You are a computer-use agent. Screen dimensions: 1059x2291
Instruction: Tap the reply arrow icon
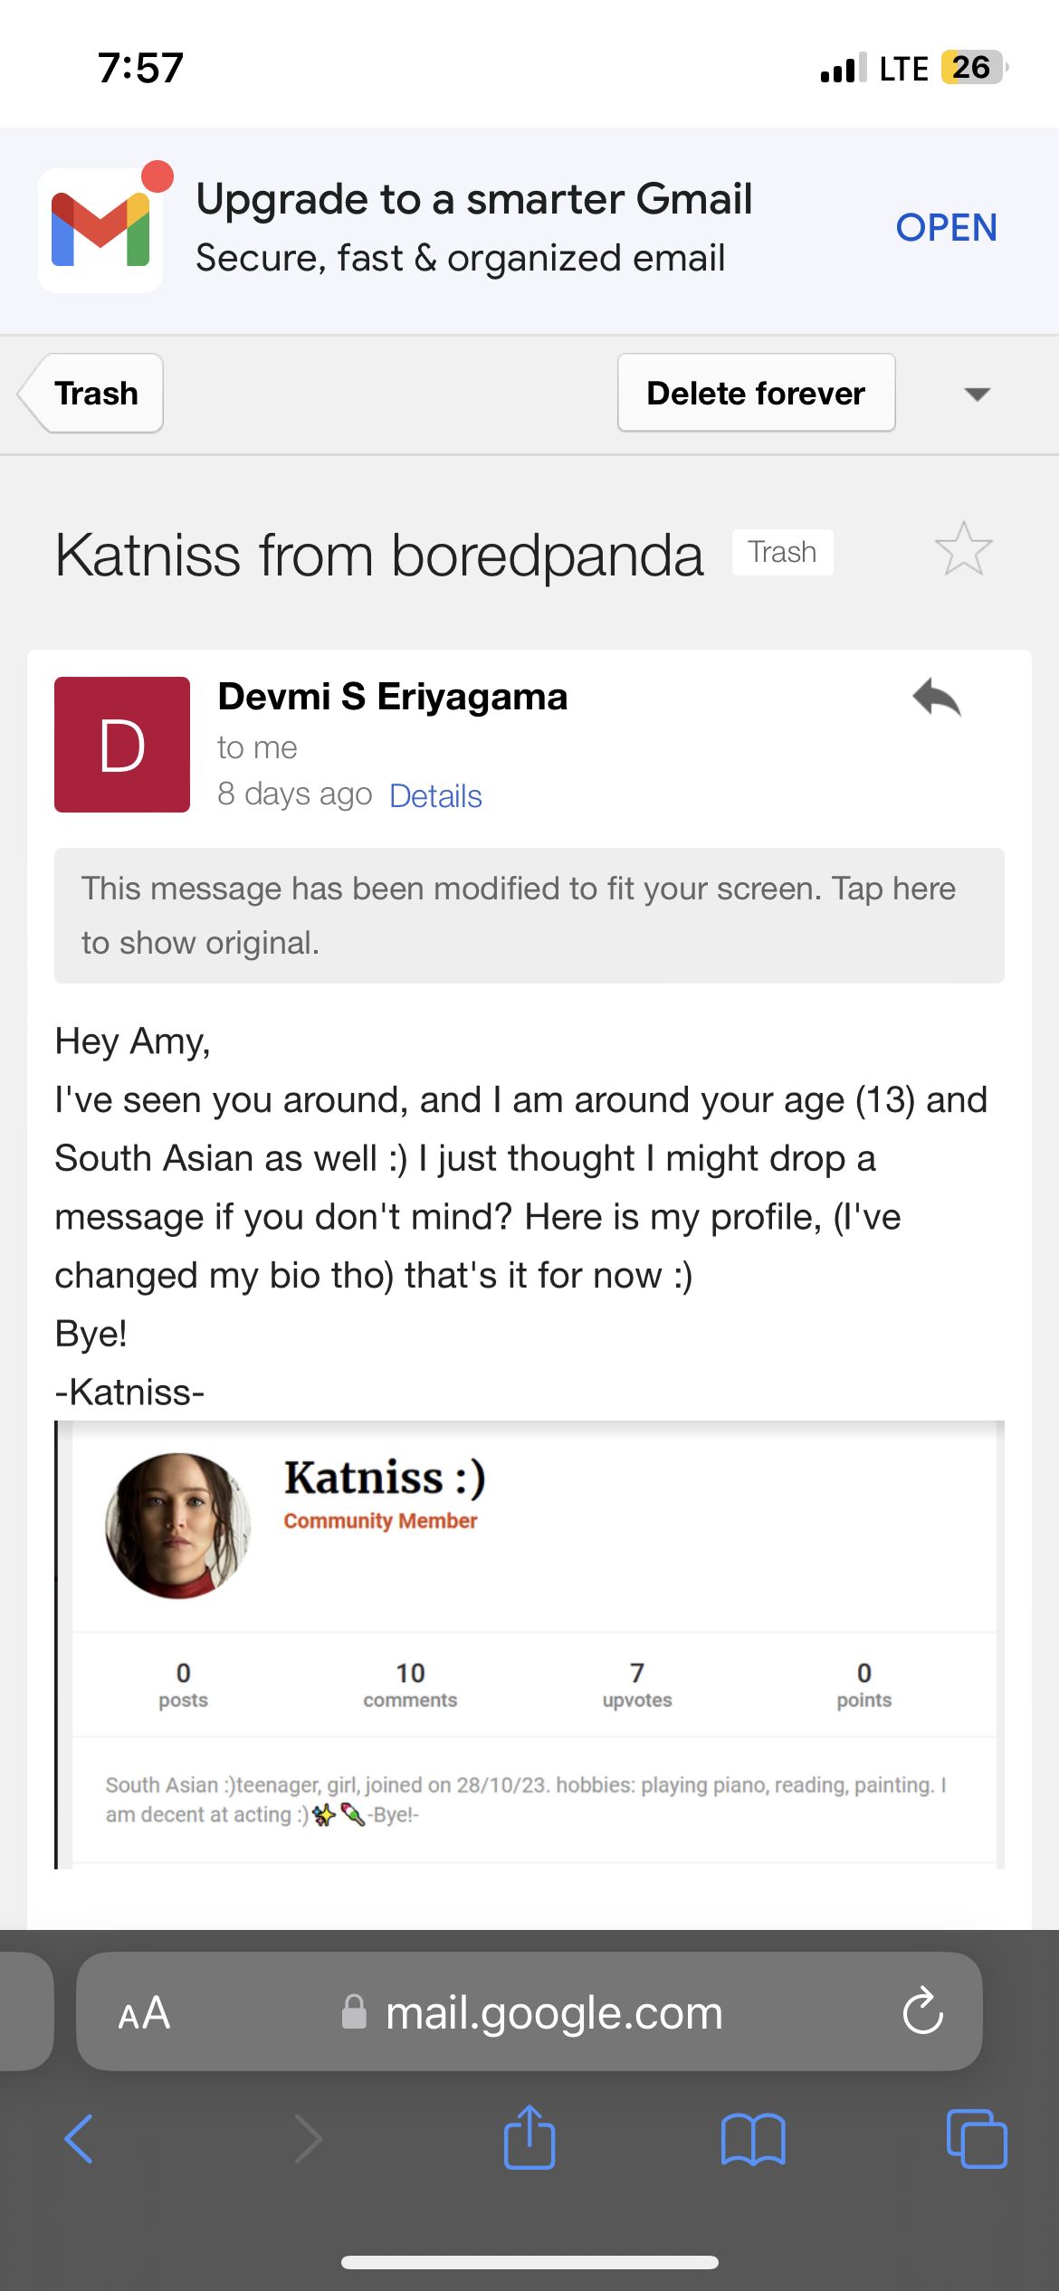937,698
